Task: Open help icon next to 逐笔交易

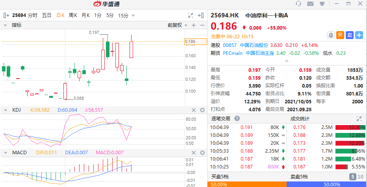Action: pos(237,118)
